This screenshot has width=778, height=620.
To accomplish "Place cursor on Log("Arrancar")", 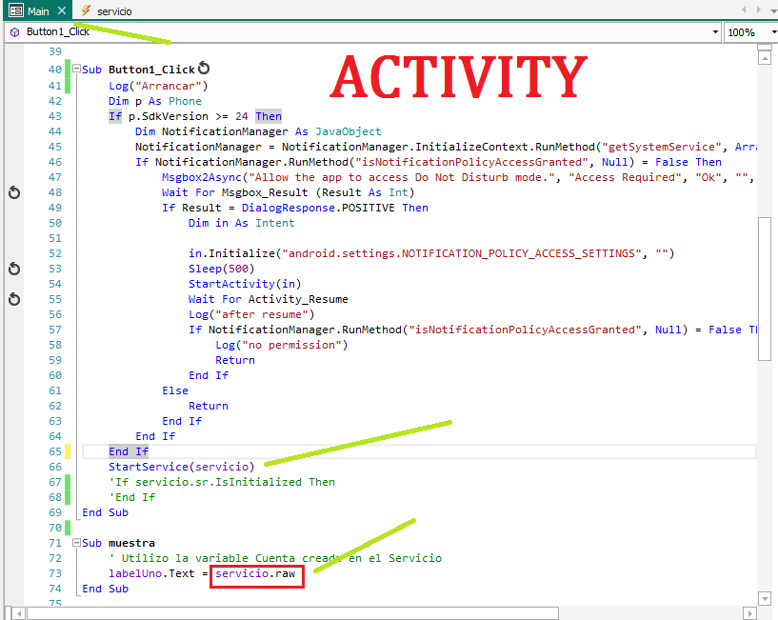I will (x=158, y=86).
